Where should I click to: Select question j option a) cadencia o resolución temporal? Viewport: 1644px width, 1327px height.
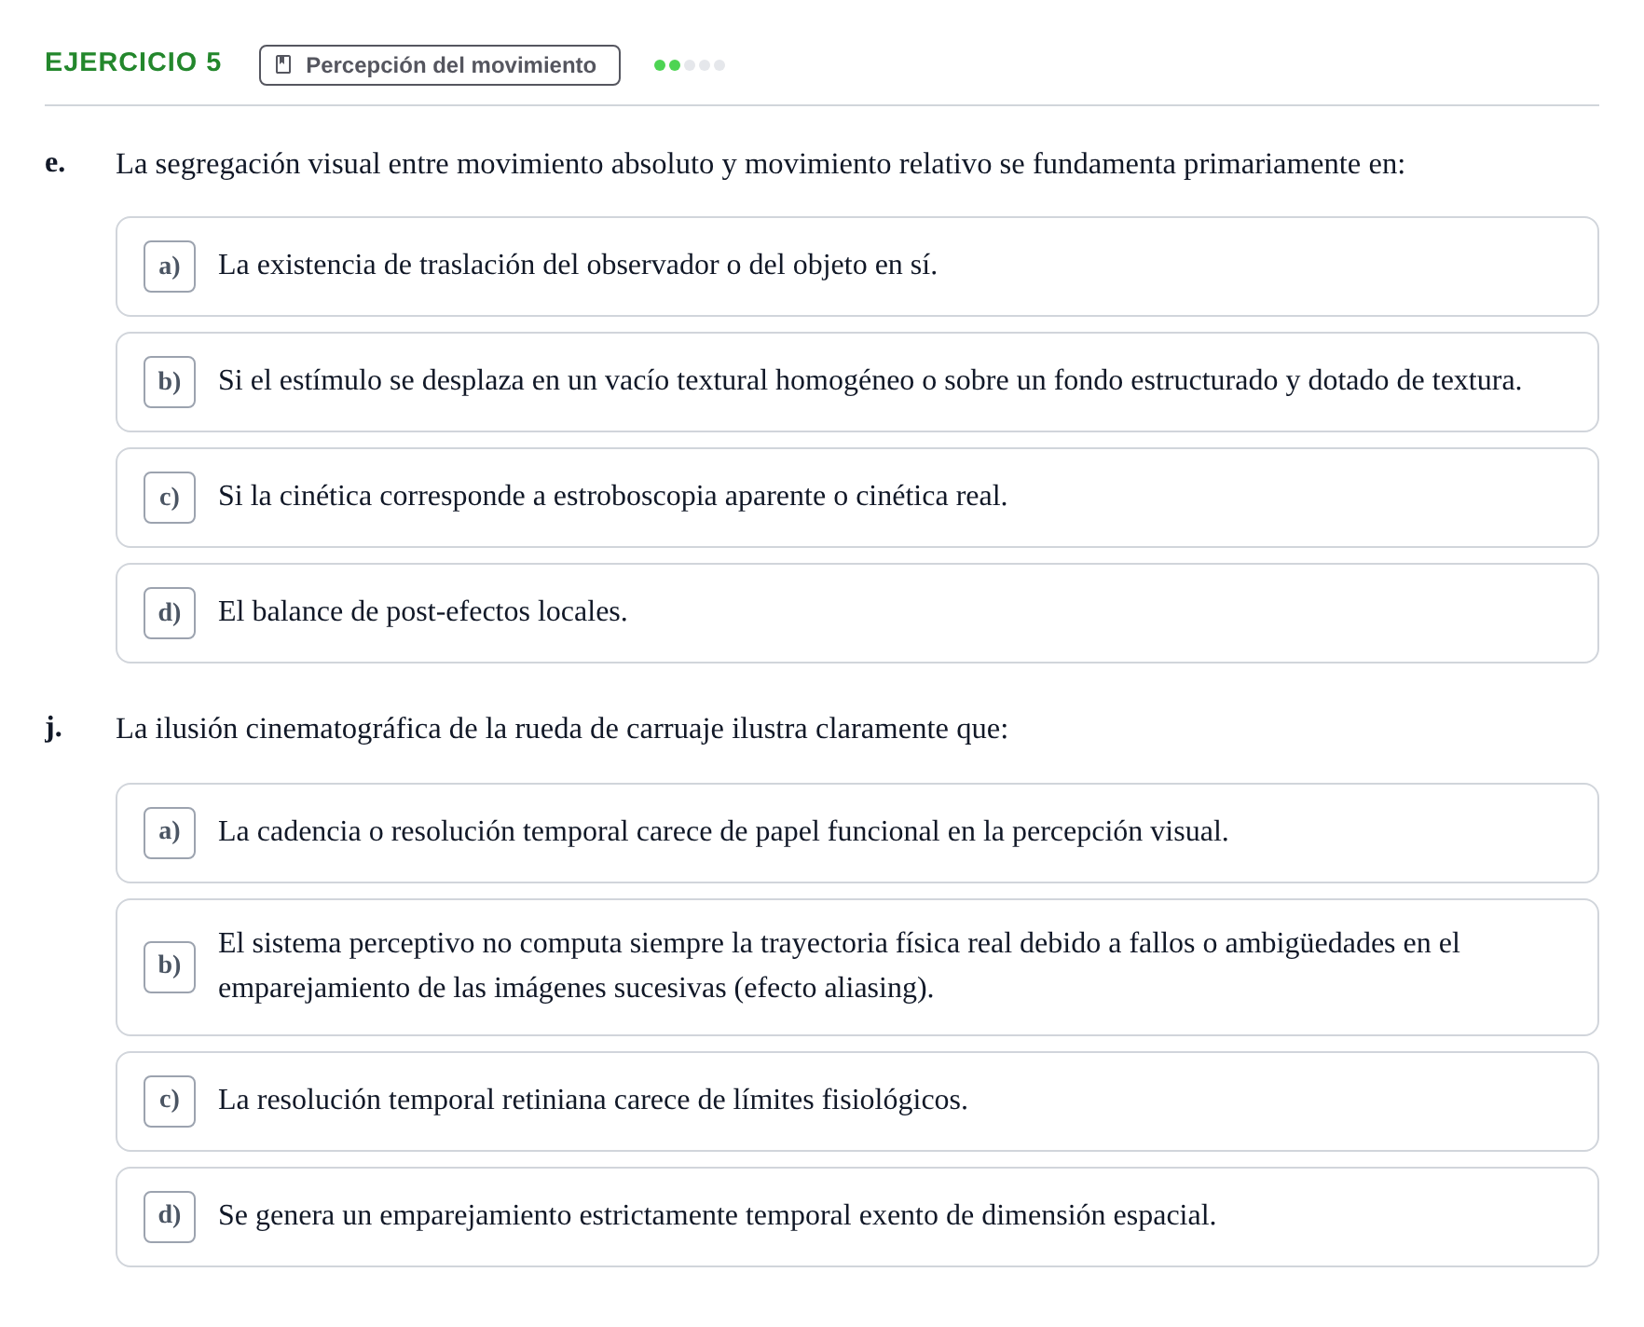[857, 833]
